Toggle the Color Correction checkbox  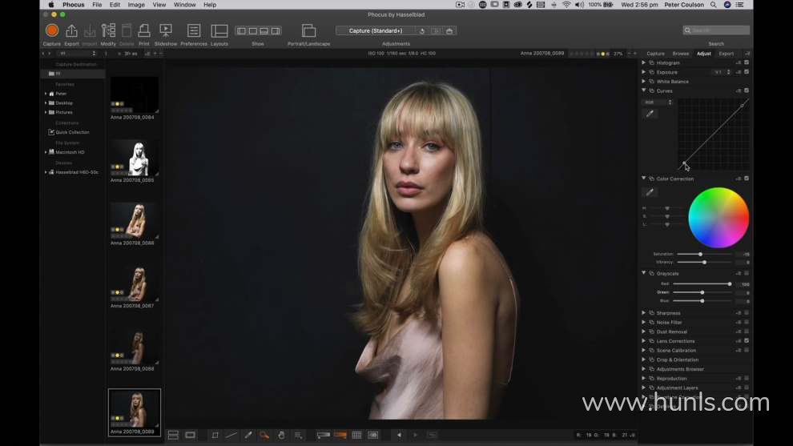747,179
